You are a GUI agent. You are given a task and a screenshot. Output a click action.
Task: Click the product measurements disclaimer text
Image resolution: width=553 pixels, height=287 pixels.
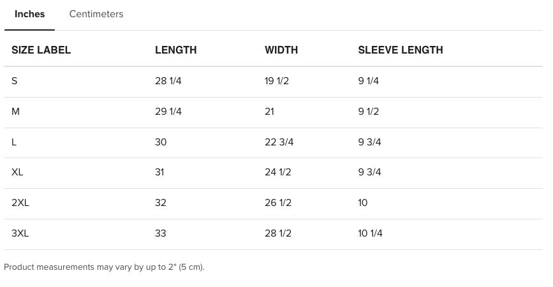[x=104, y=267]
